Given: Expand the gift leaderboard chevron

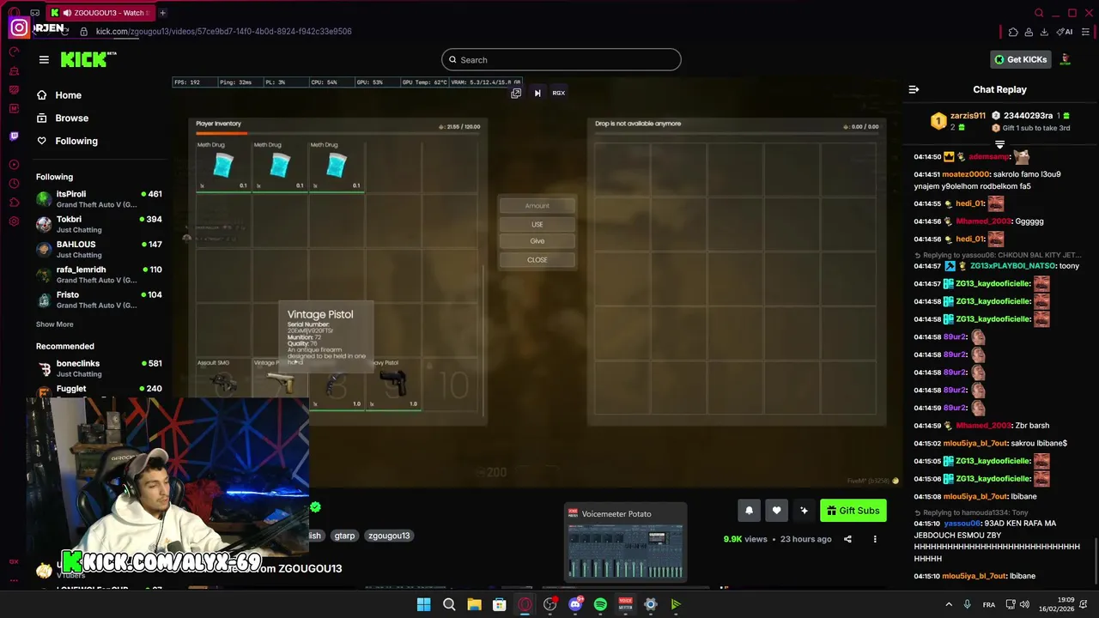Looking at the screenshot, I should click(999, 144).
